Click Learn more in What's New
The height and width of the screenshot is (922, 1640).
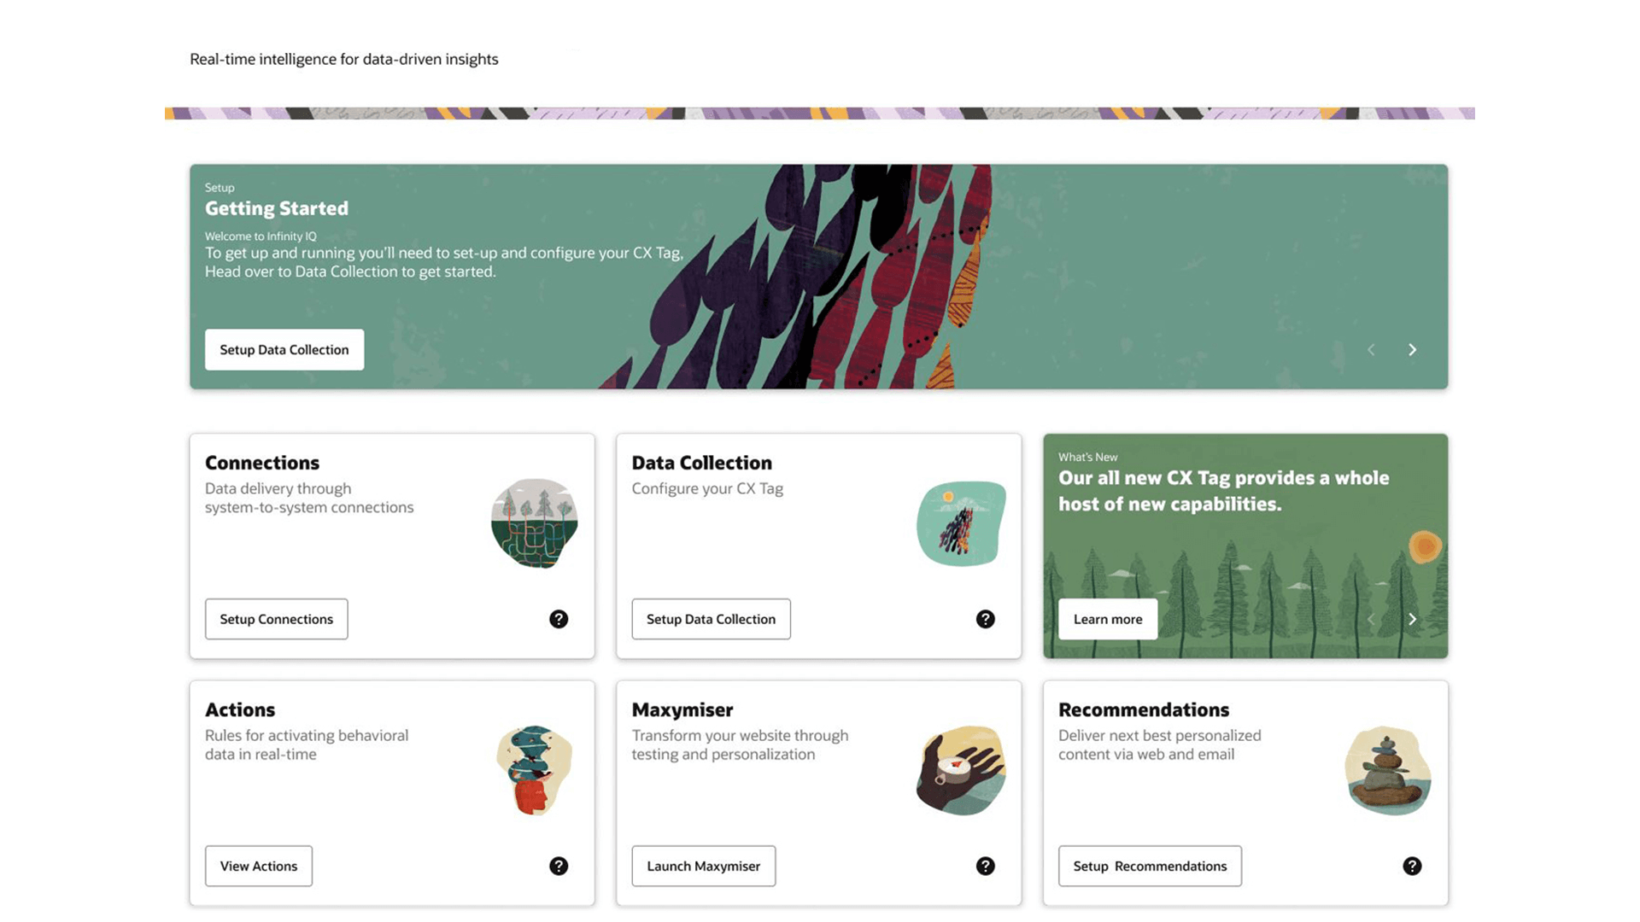[1108, 619]
